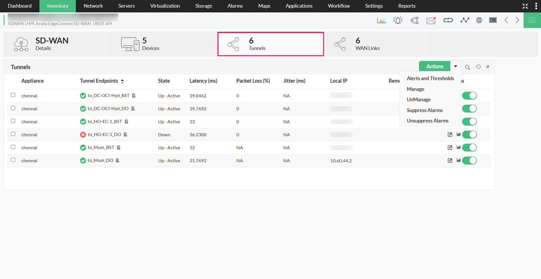Sort by Tunnel Endpoints column

(x=102, y=81)
